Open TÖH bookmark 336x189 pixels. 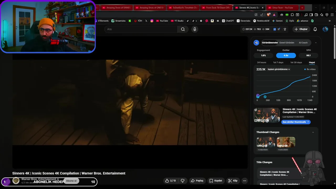tap(138, 21)
